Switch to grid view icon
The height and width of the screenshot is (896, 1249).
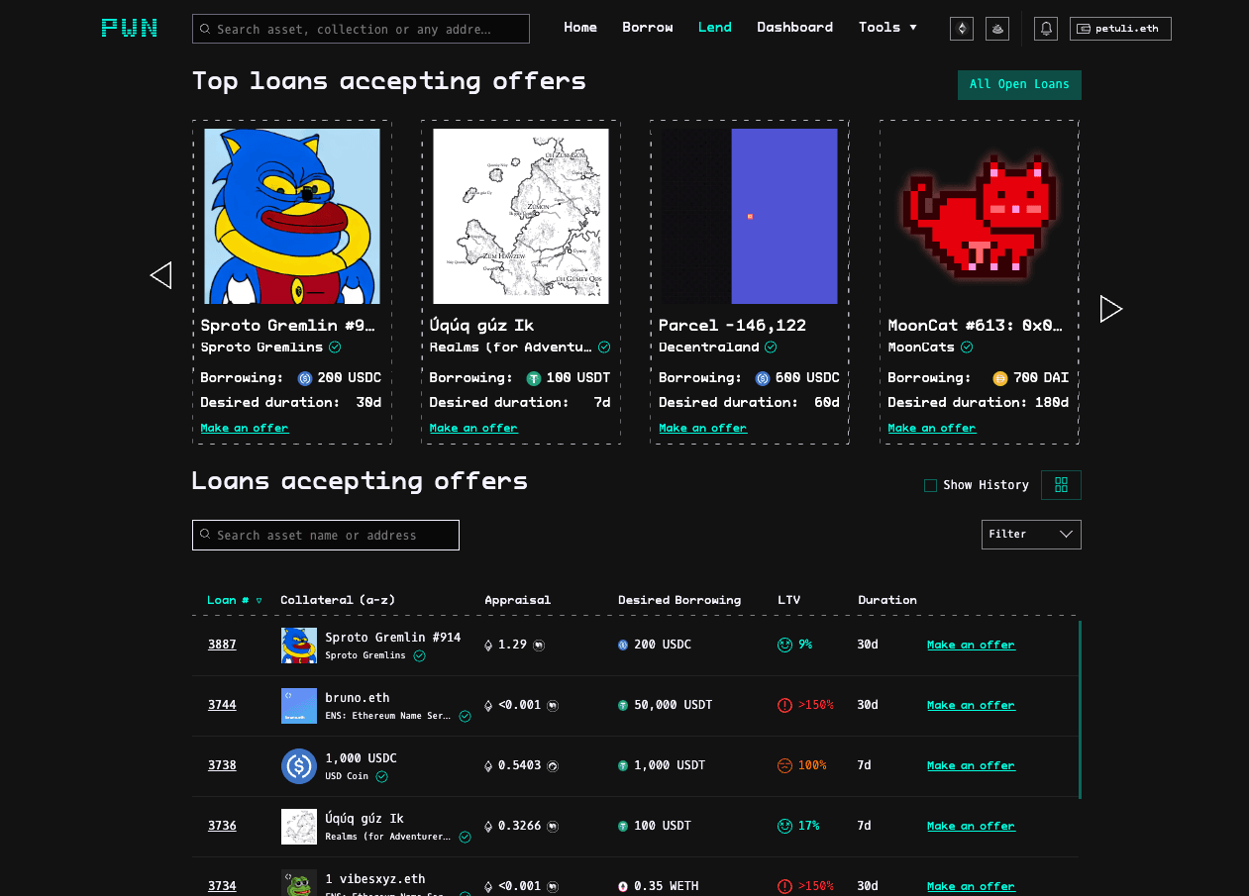coord(1061,485)
